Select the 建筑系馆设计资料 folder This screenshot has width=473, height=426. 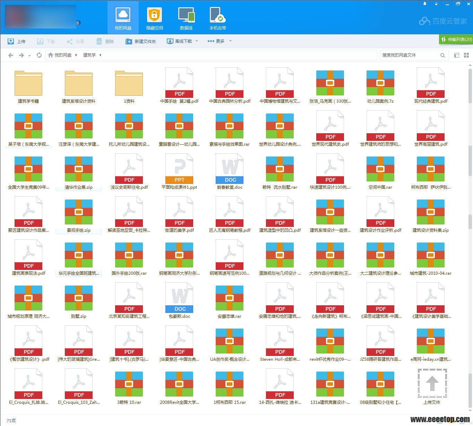(x=79, y=86)
